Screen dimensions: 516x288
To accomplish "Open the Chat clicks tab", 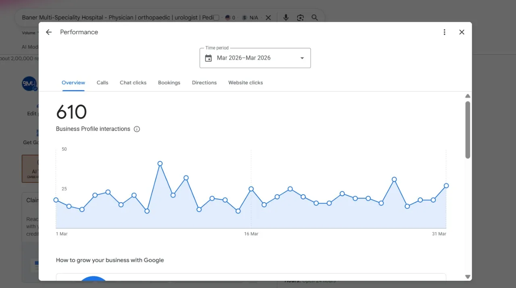I will pos(133,83).
